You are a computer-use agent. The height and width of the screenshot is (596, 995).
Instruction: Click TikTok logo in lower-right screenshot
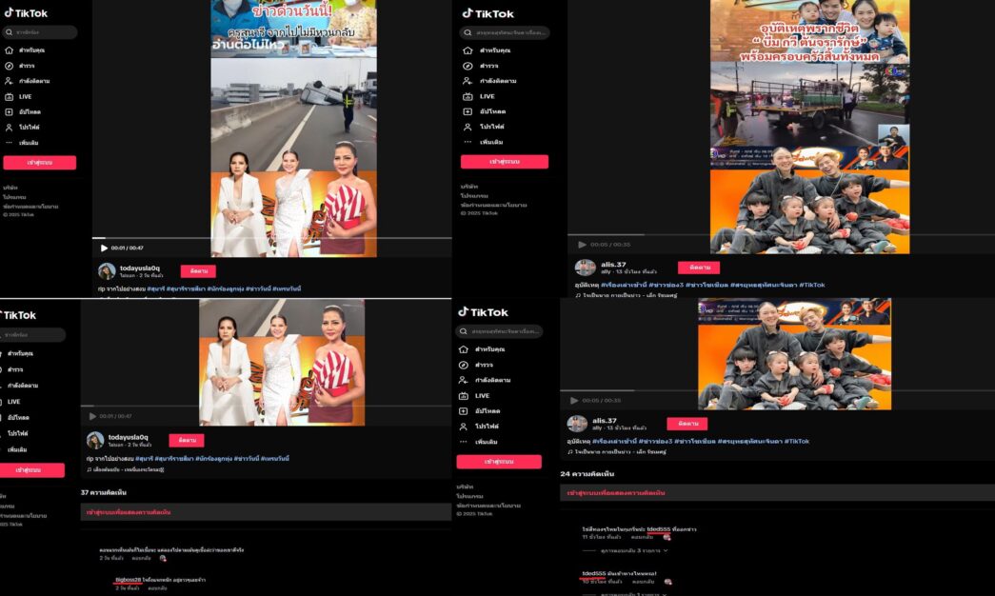[484, 311]
